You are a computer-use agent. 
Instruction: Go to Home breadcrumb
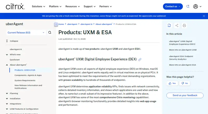tap(61, 24)
